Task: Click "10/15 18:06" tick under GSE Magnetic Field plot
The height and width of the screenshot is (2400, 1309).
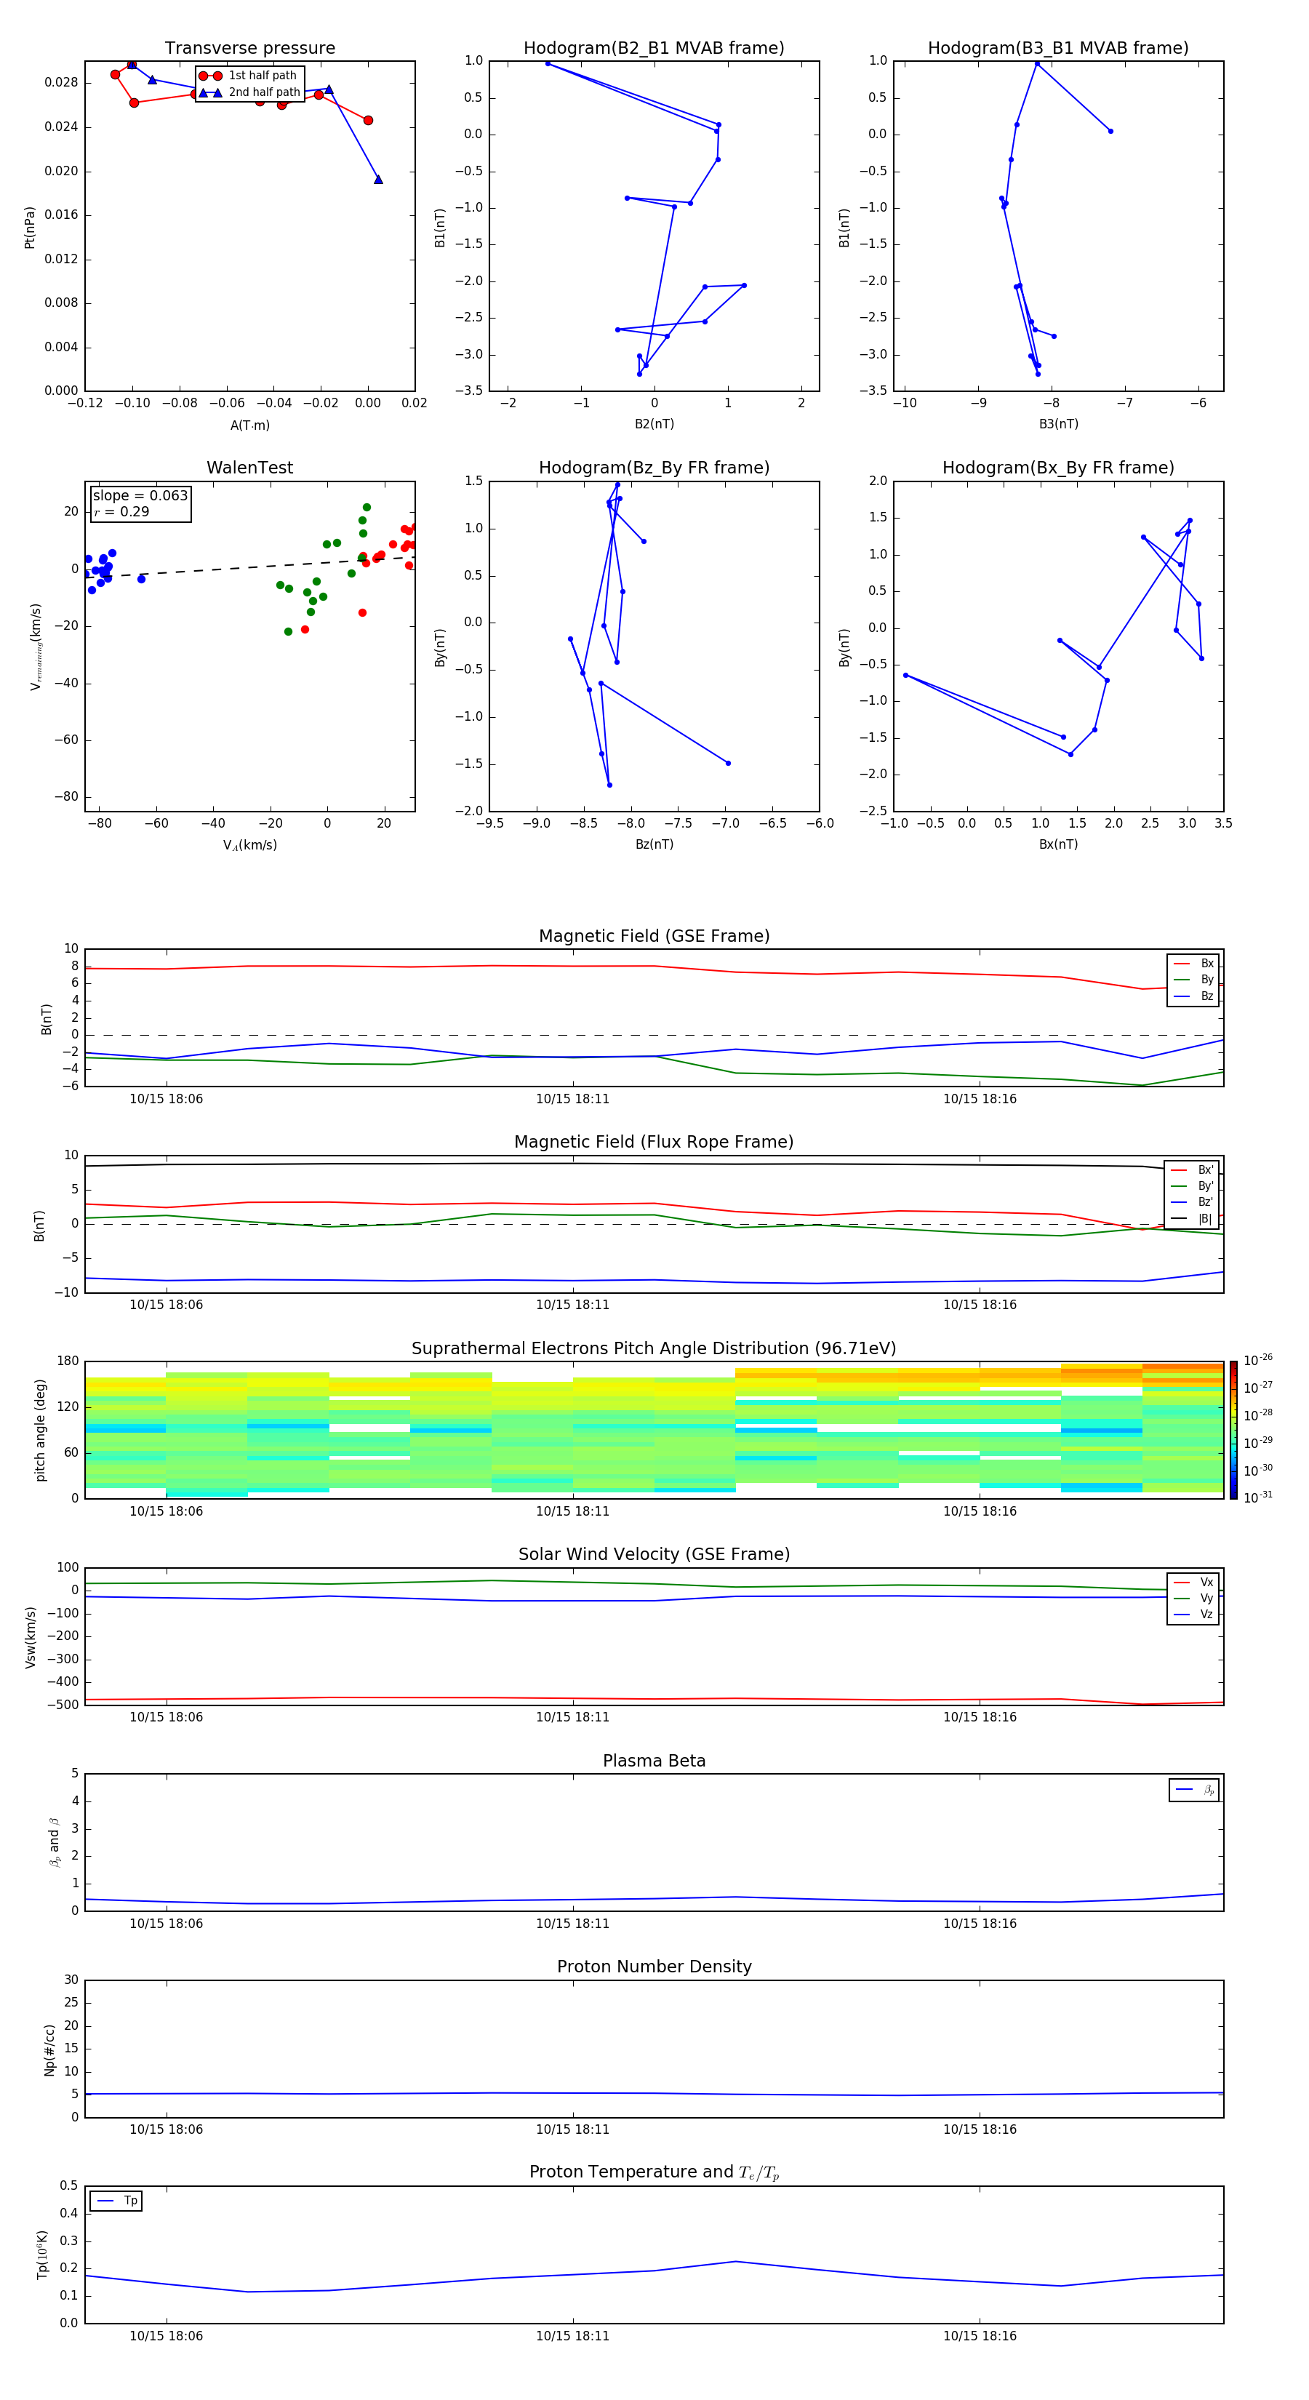Action: coord(166,1100)
